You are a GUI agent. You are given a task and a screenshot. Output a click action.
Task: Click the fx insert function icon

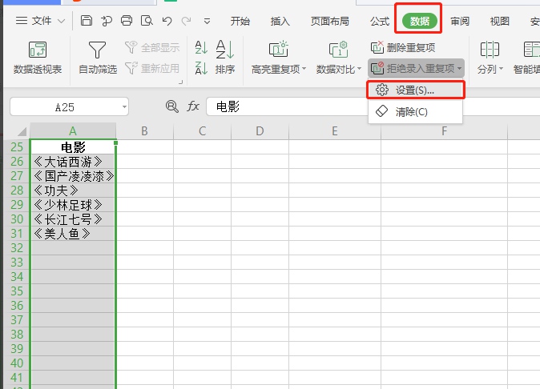193,106
